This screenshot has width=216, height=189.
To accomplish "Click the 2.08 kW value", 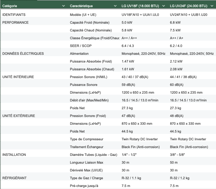I will click(x=176, y=69).
